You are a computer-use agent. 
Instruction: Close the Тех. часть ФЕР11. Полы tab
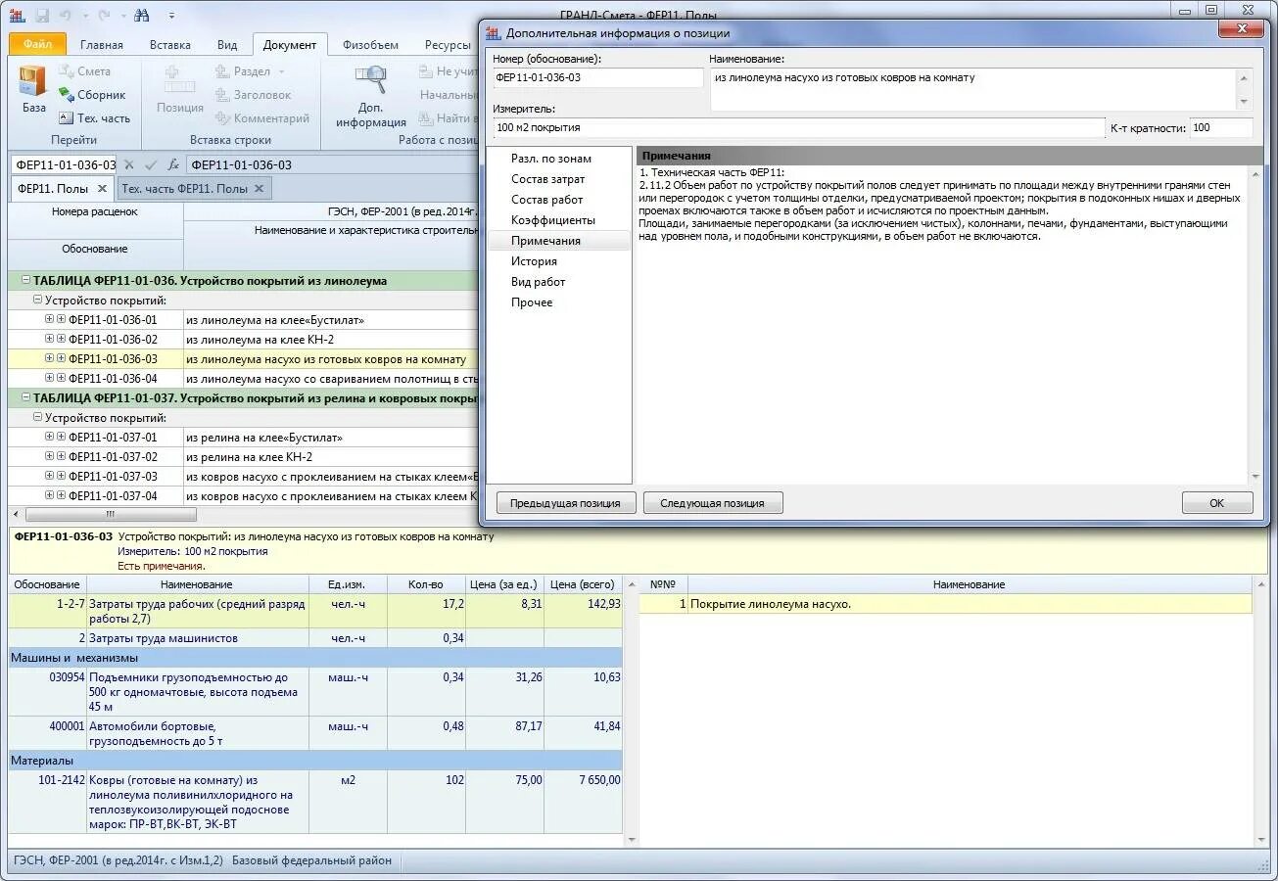[x=259, y=189]
